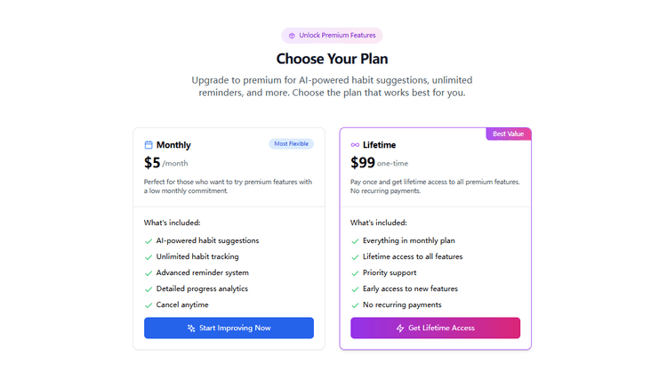Click checkmark beside Everything in monthly plan

pos(355,240)
